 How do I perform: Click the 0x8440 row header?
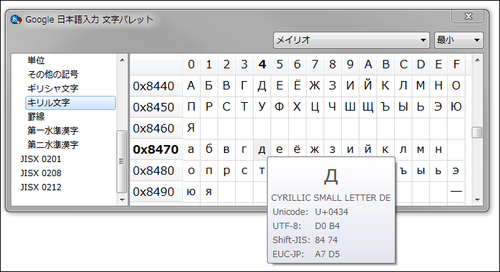(x=156, y=86)
